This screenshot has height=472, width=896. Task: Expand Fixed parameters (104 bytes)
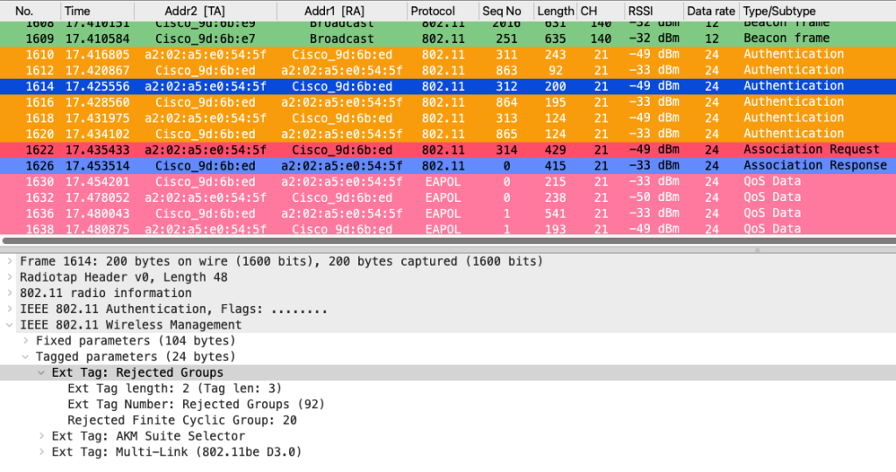[x=25, y=341]
